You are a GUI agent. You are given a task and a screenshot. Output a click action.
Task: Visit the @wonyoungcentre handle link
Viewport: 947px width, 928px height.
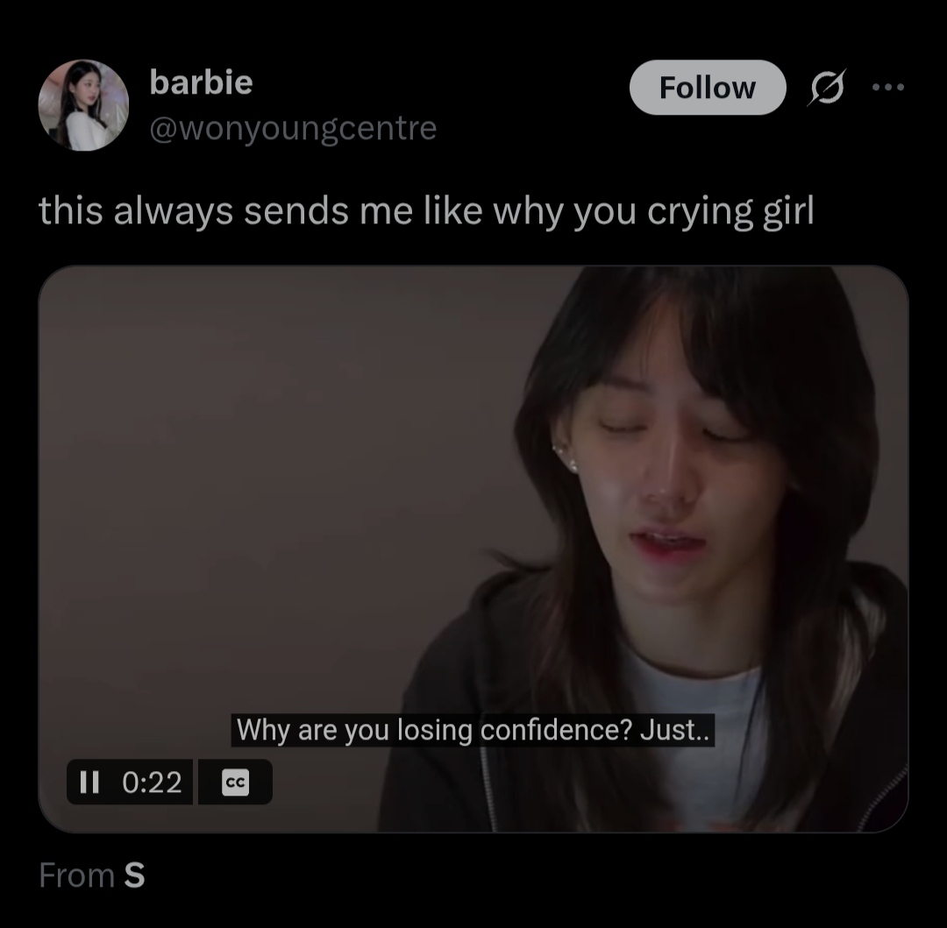tap(293, 129)
